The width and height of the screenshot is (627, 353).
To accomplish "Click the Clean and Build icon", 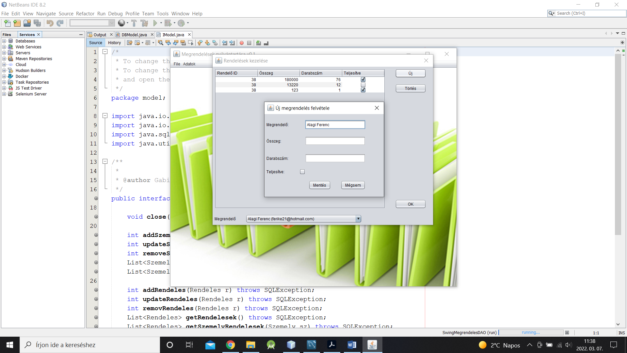I will click(144, 23).
